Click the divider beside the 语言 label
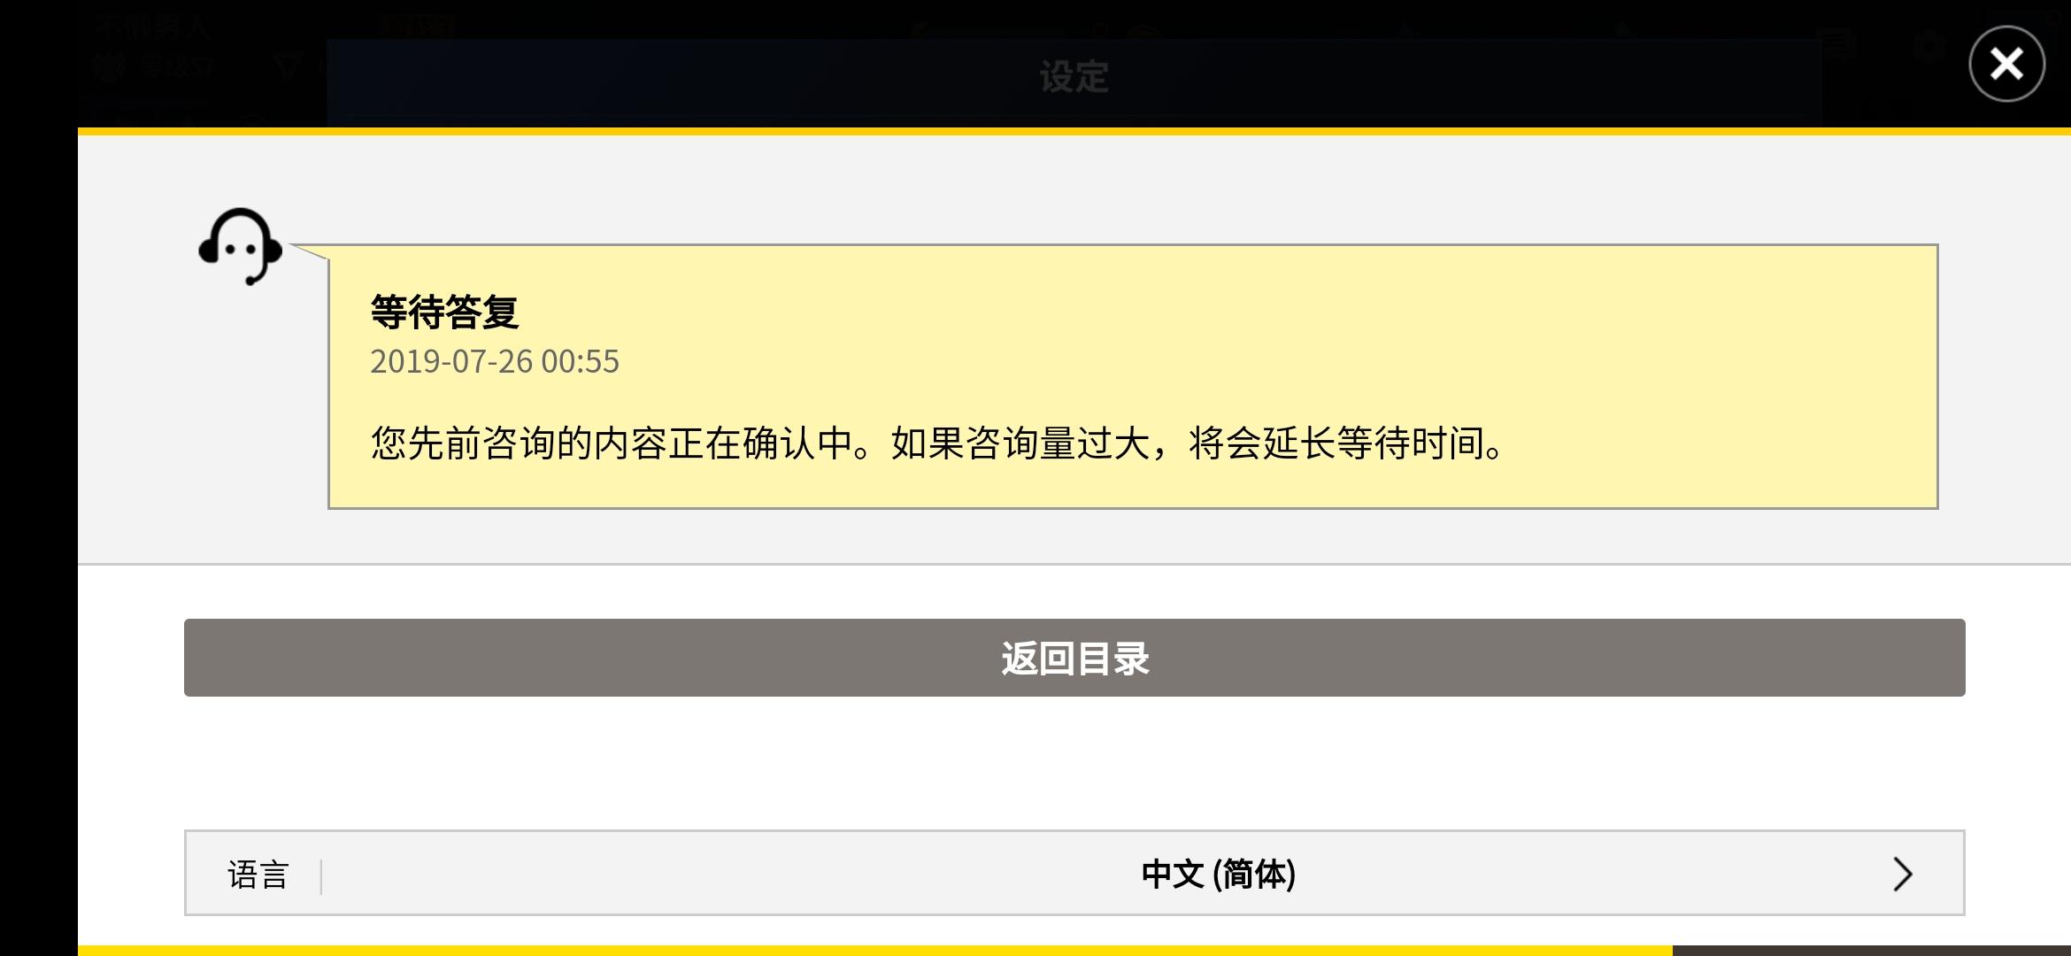The height and width of the screenshot is (956, 2071). tap(320, 875)
